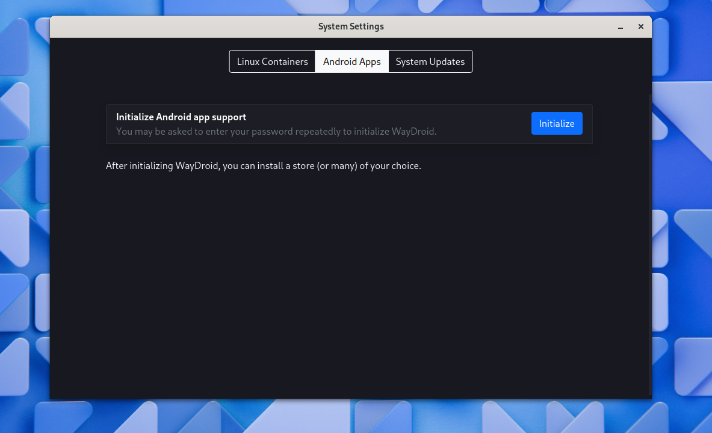
Task: Click the blue Initialize button
Action: 557,123
